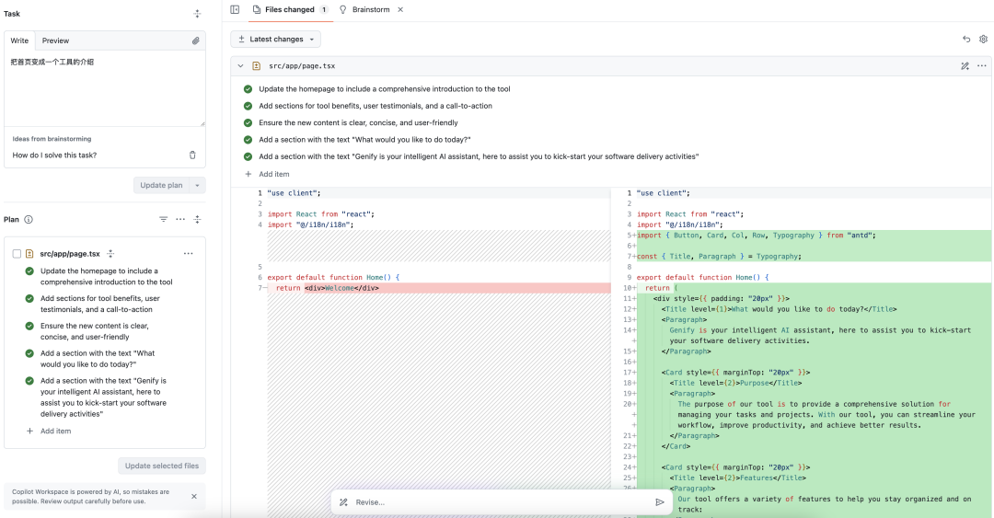Image resolution: width=994 pixels, height=518 pixels.
Task: Click the move icon next to src/app/page.tsx in Plan
Action: pos(110,254)
